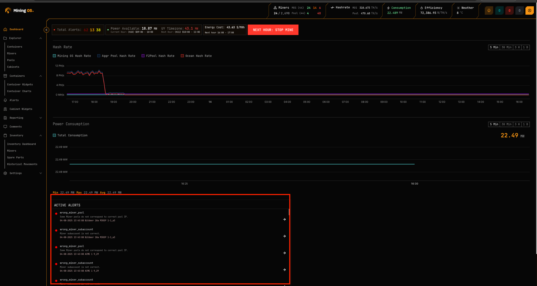This screenshot has height=286, width=537.
Task: Switch Hash Rate chart to 1 D view
Action: (526, 47)
